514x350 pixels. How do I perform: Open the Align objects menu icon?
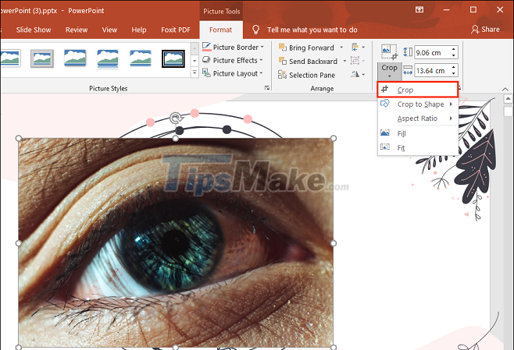[358, 48]
